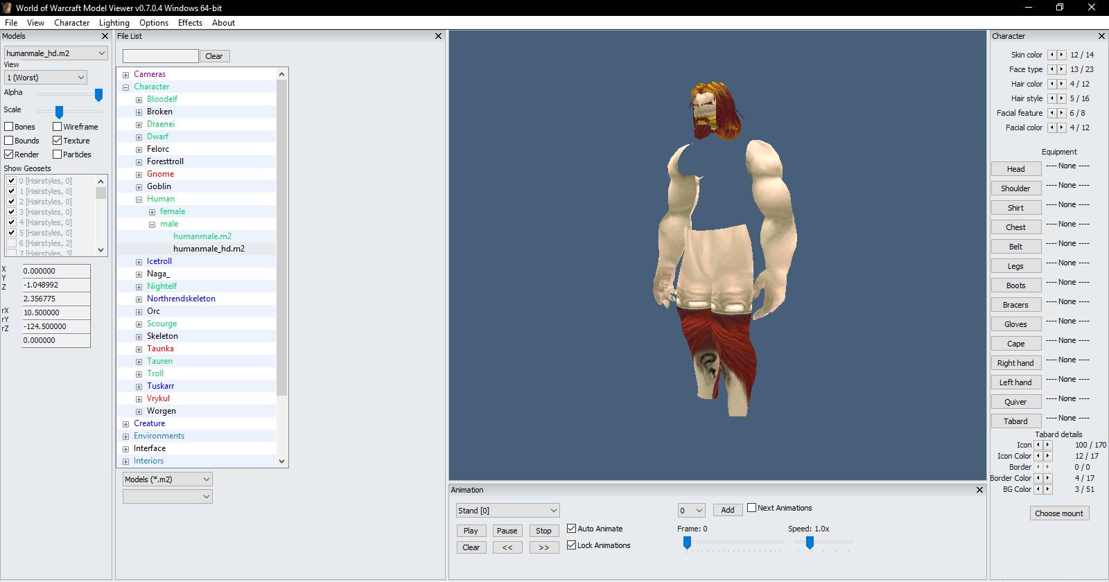Click the Alpha slider handle
This screenshot has height=582, width=1109.
click(98, 94)
